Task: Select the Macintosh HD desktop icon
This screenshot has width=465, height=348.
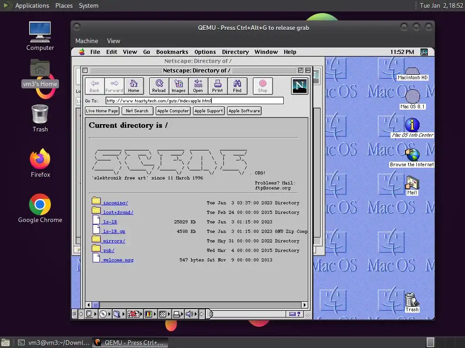Action: (412, 73)
